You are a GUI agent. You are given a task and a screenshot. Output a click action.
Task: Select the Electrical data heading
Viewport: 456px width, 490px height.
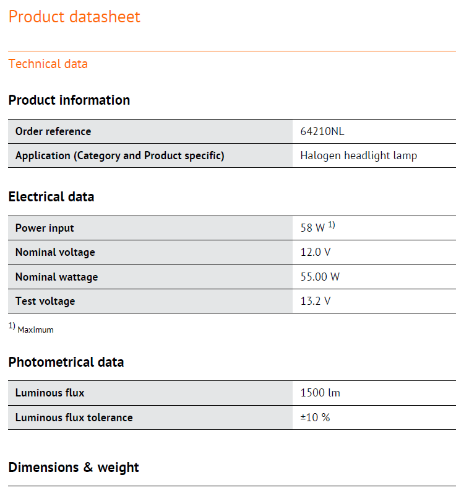(51, 197)
